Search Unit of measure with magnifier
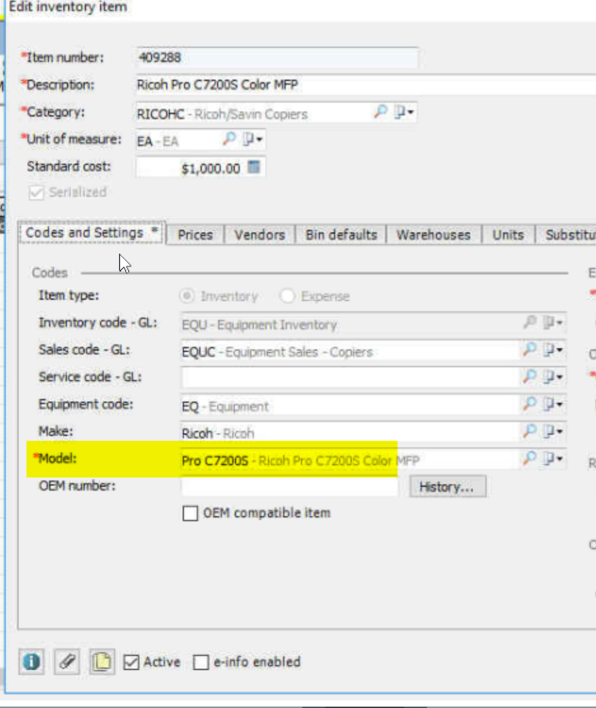Viewport: 596px width, 708px height. (230, 138)
